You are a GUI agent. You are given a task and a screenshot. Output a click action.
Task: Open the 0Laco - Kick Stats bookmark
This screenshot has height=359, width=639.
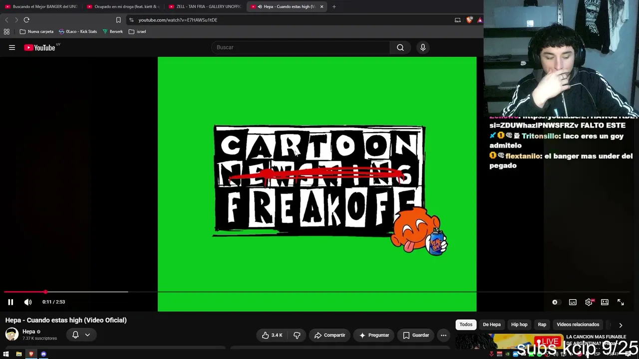coord(78,31)
